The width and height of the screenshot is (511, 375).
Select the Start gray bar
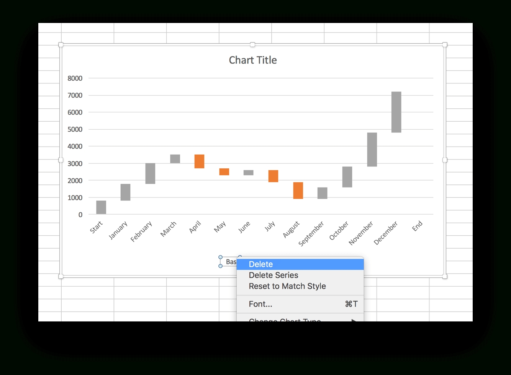(x=101, y=207)
